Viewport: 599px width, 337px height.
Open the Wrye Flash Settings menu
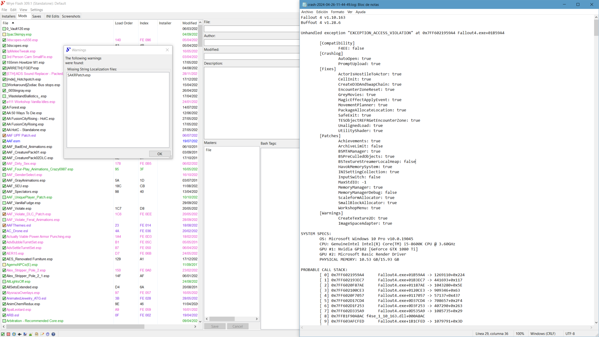pyautogui.click(x=37, y=10)
